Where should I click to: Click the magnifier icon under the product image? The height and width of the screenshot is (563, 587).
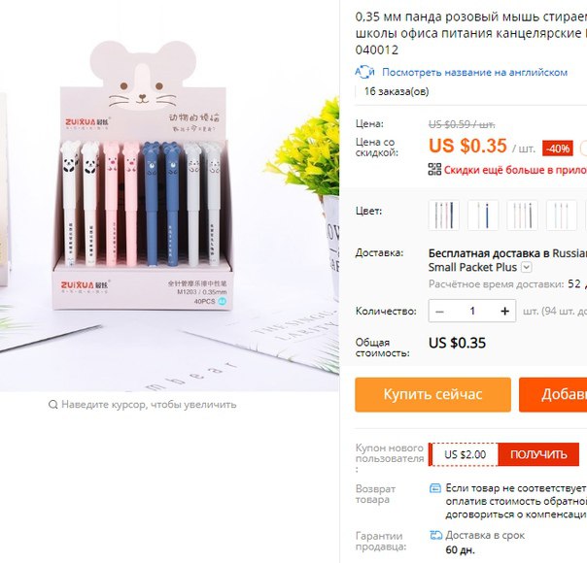53,405
